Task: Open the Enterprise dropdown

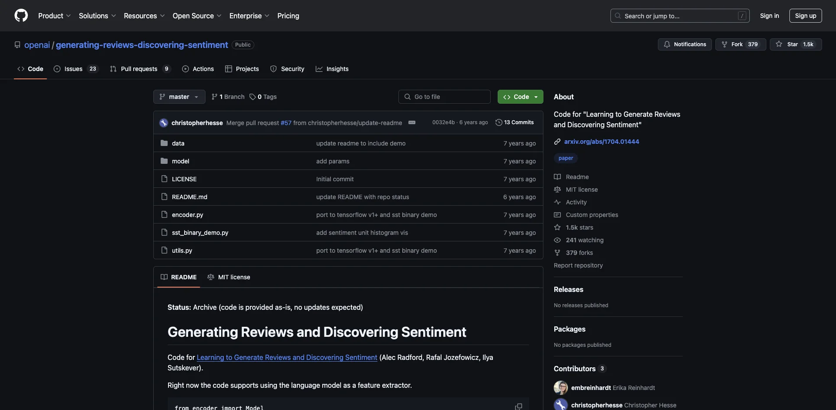Action: [249, 16]
